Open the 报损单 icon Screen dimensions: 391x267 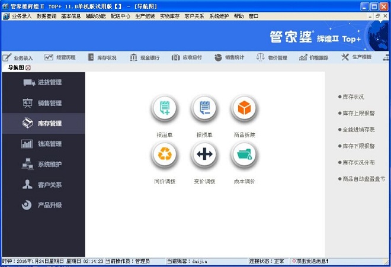click(x=204, y=108)
